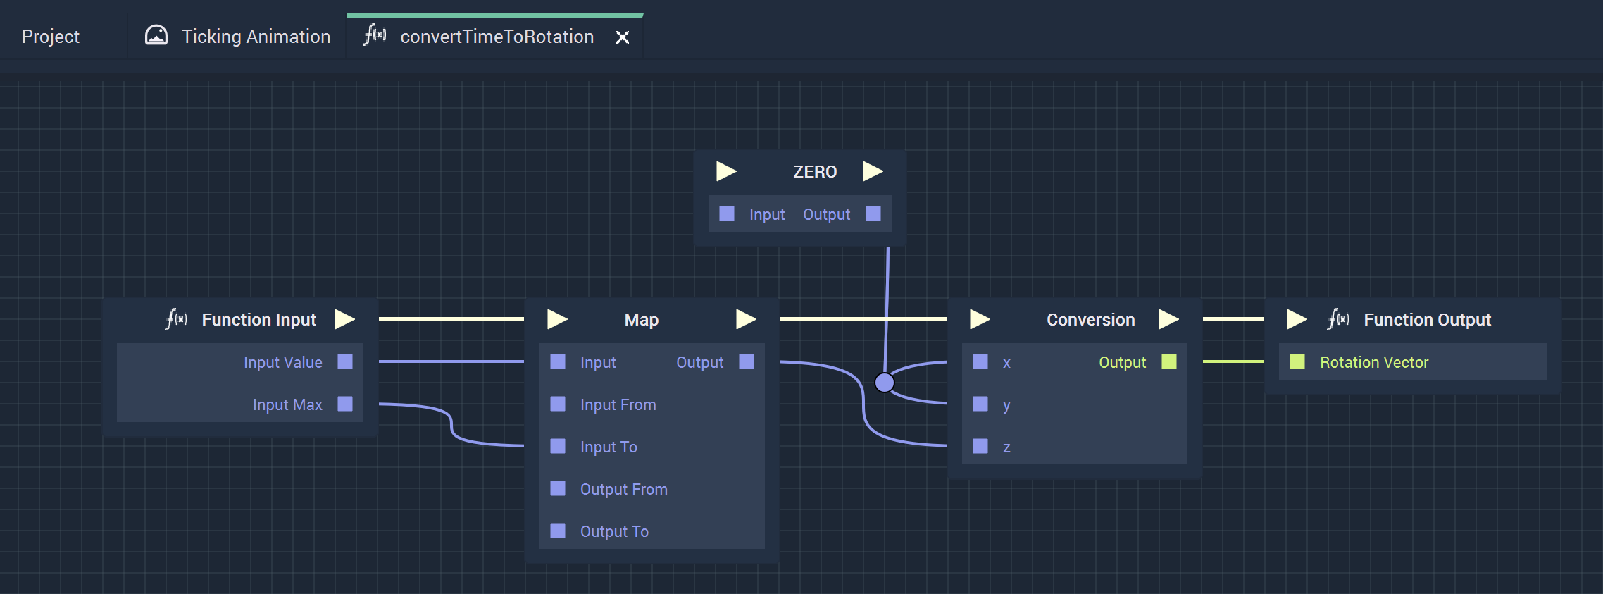Viewport: 1603px width, 594px height.
Task: Click the green Conversion Output port
Action: (1169, 361)
